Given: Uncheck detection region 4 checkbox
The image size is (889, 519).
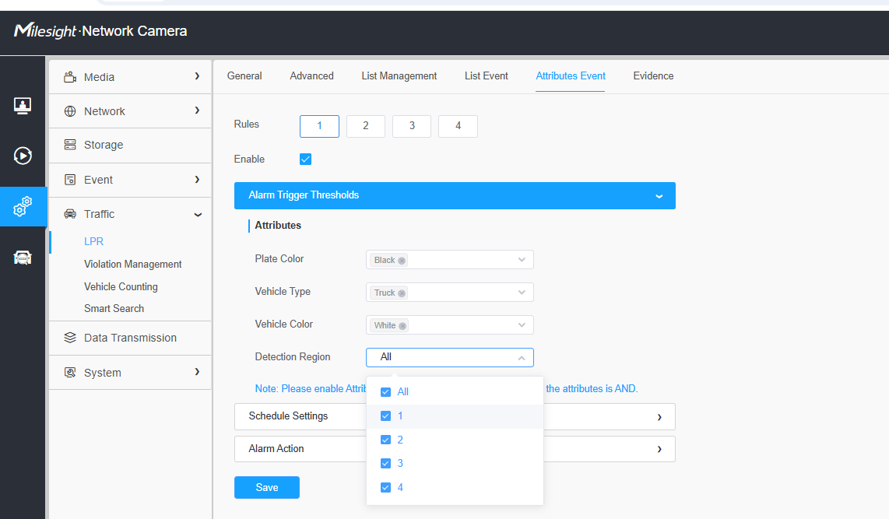Looking at the screenshot, I should (x=385, y=487).
